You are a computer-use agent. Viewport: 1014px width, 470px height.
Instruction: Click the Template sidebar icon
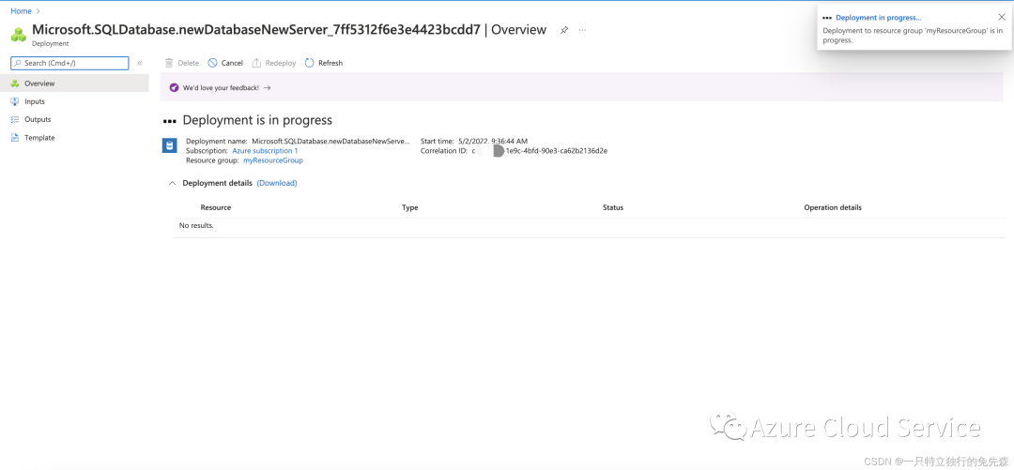tap(15, 138)
